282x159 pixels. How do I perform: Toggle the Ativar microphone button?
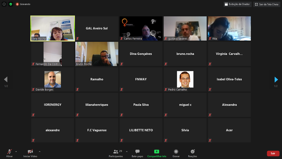tap(9, 153)
